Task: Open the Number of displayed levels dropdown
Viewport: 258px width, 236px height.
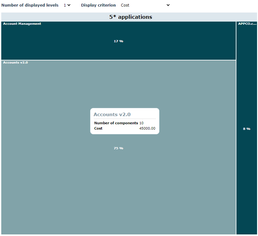Action: (x=67, y=5)
